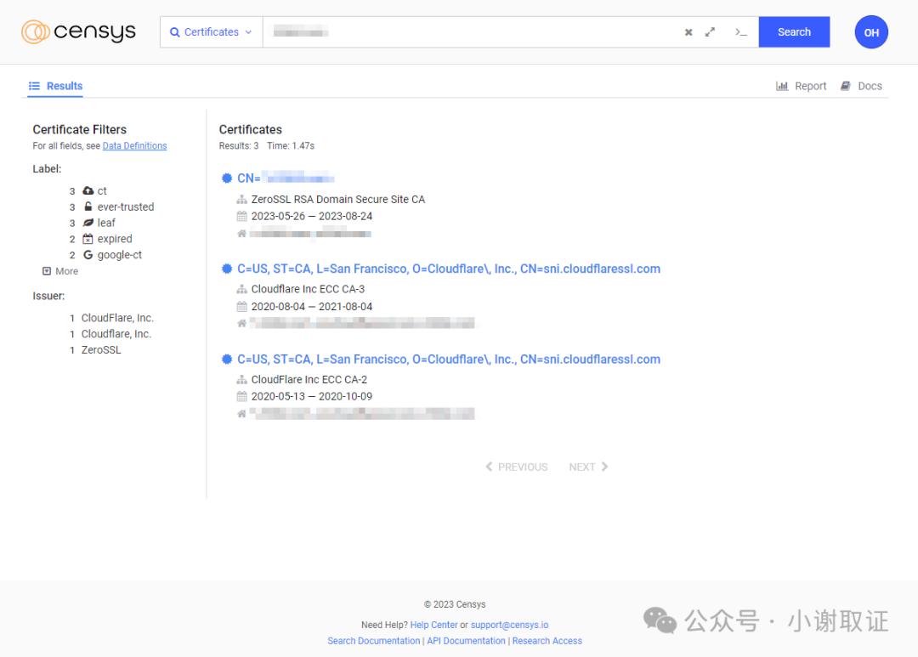Open the Help Center link
Viewport: 918px width, 657px height.
tap(433, 625)
